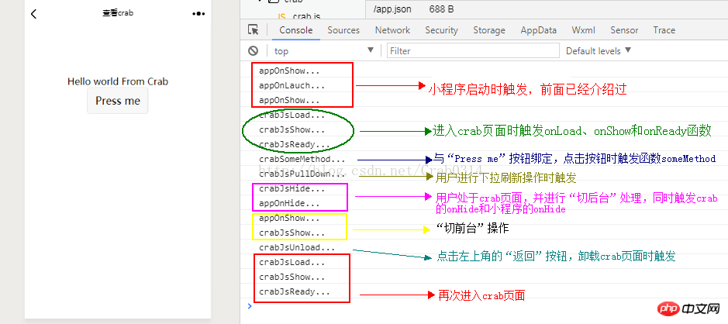Switch to the Security tab
728x324 pixels.
pos(441,29)
